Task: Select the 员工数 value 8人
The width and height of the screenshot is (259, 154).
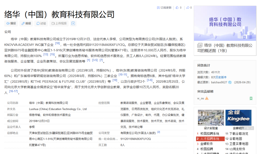Action: pos(123,145)
